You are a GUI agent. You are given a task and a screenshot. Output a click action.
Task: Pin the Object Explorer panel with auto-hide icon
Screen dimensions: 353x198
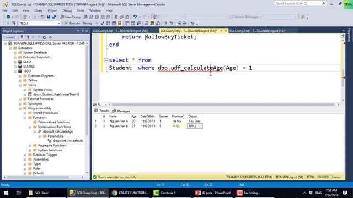pos(83,31)
